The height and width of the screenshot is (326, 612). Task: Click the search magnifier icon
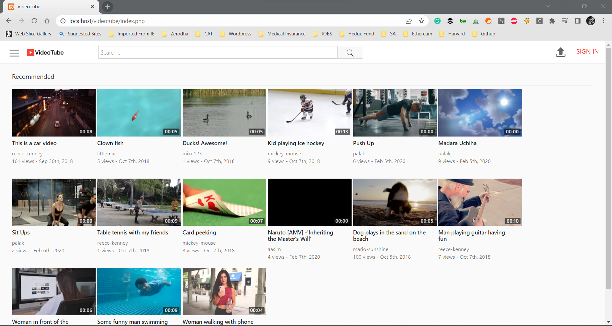pos(350,52)
